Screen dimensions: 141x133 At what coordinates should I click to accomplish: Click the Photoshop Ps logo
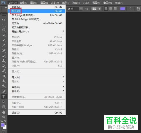point(3,3)
